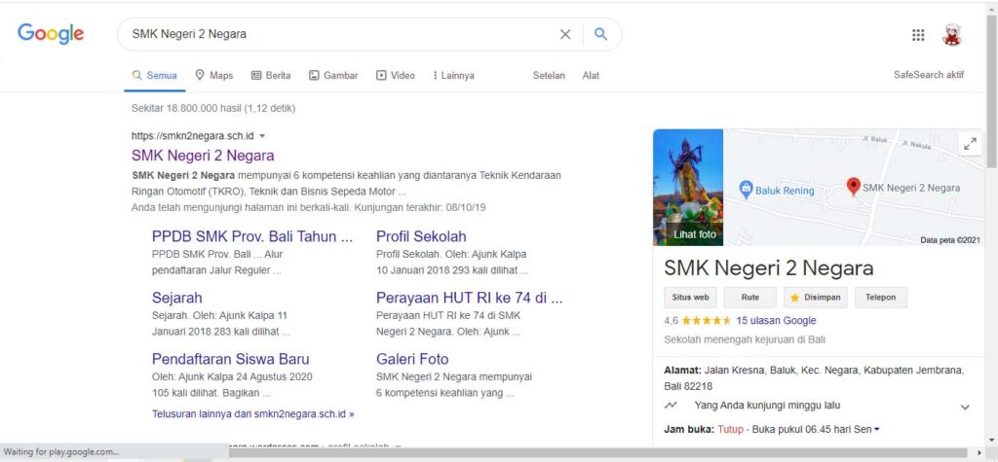Click the Data peta ©2021 label
Screen dimensions: 998x462
tap(950, 240)
